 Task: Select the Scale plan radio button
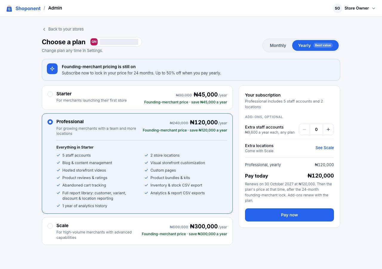coord(50,226)
